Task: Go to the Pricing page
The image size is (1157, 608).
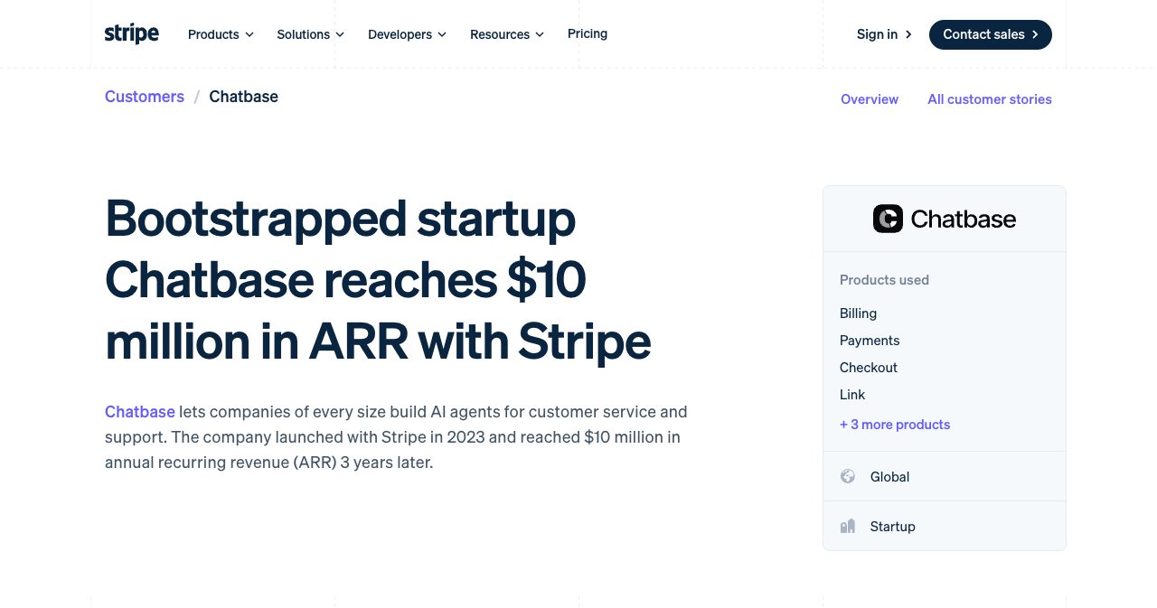Action: point(588,33)
